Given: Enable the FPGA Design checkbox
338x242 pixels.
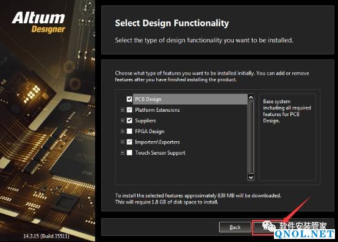Looking at the screenshot, I should (129, 131).
